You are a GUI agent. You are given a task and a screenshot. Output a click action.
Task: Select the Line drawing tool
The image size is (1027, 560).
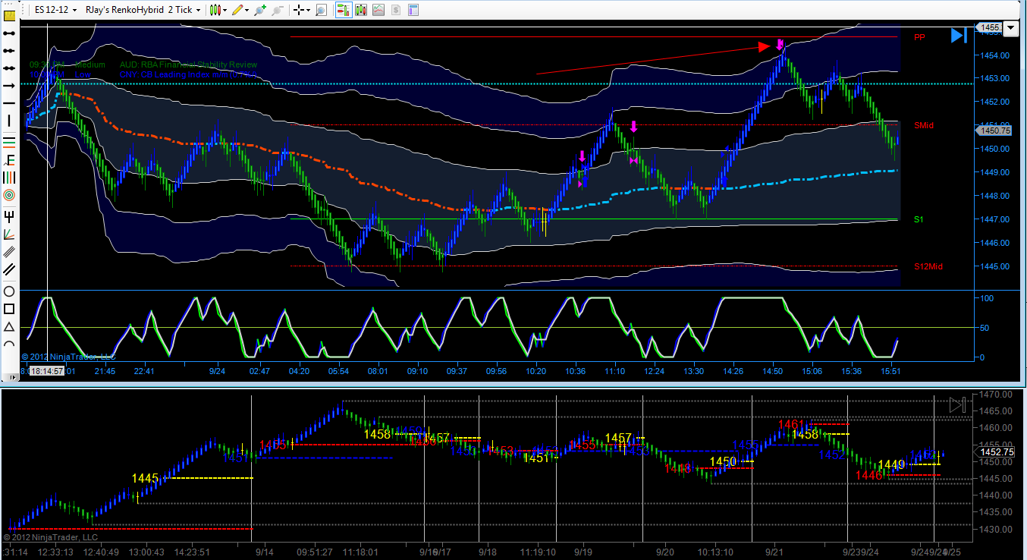(x=9, y=33)
